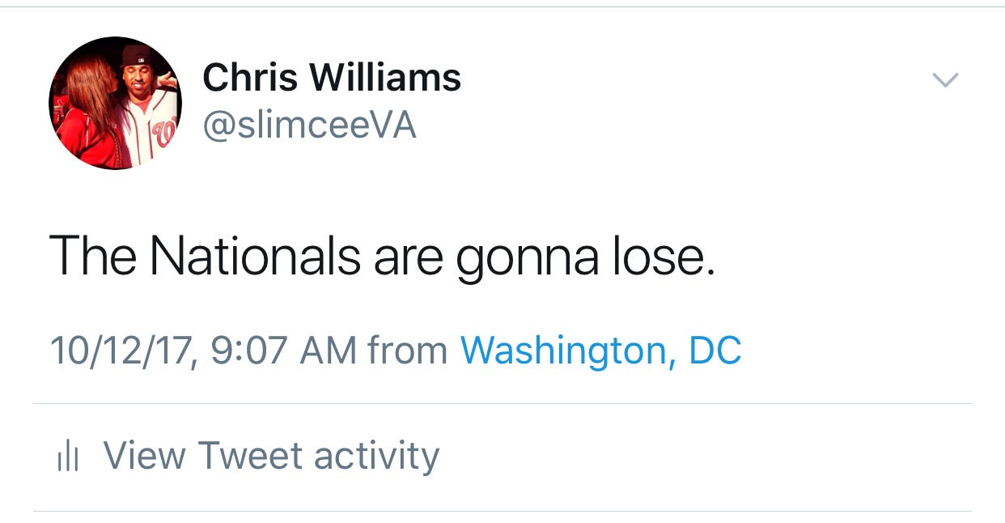Open the Washington, DC location link
This screenshot has width=1005, height=523.
[x=600, y=351]
